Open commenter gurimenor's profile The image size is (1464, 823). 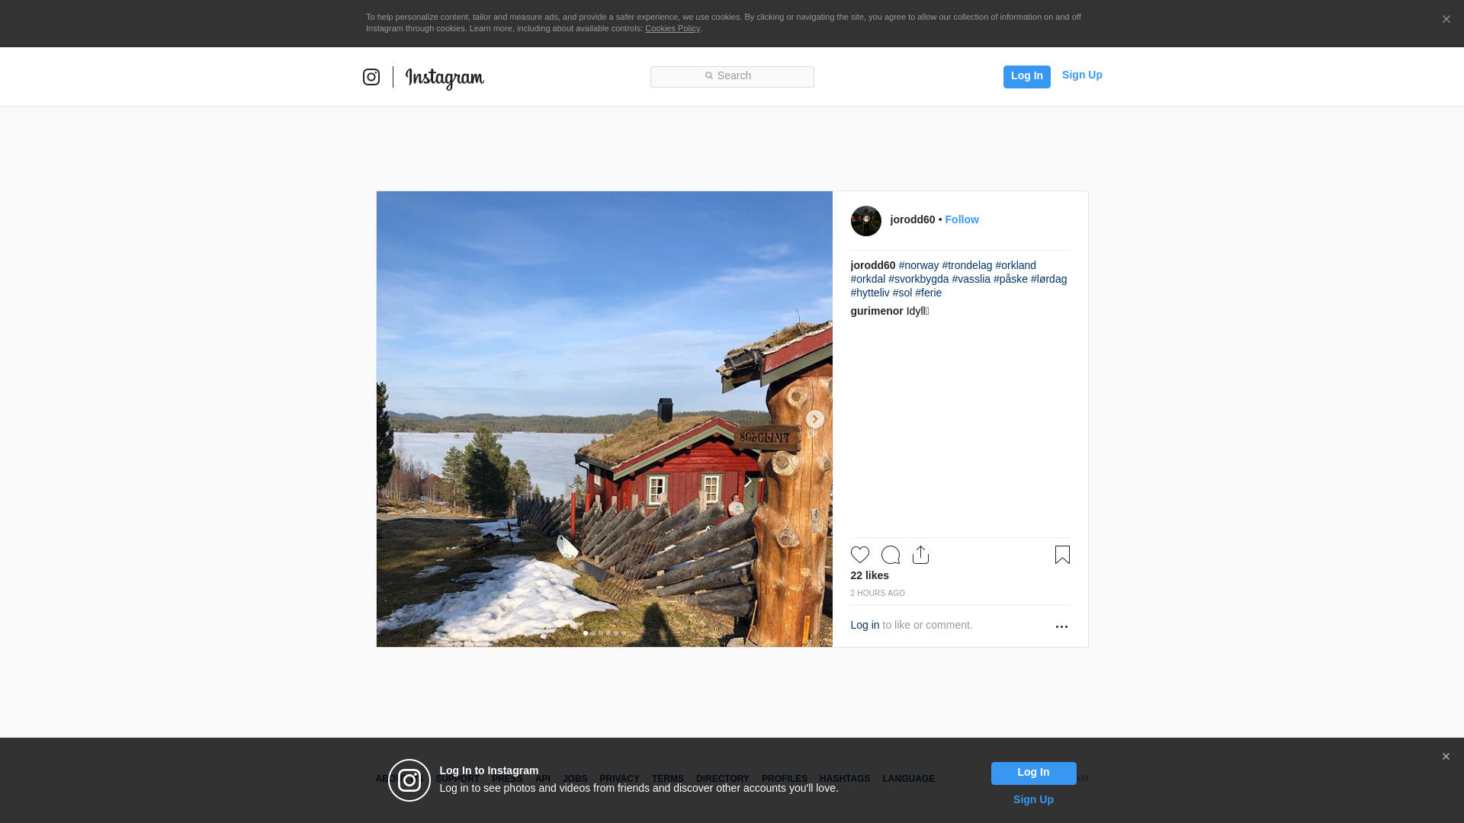coord(877,311)
